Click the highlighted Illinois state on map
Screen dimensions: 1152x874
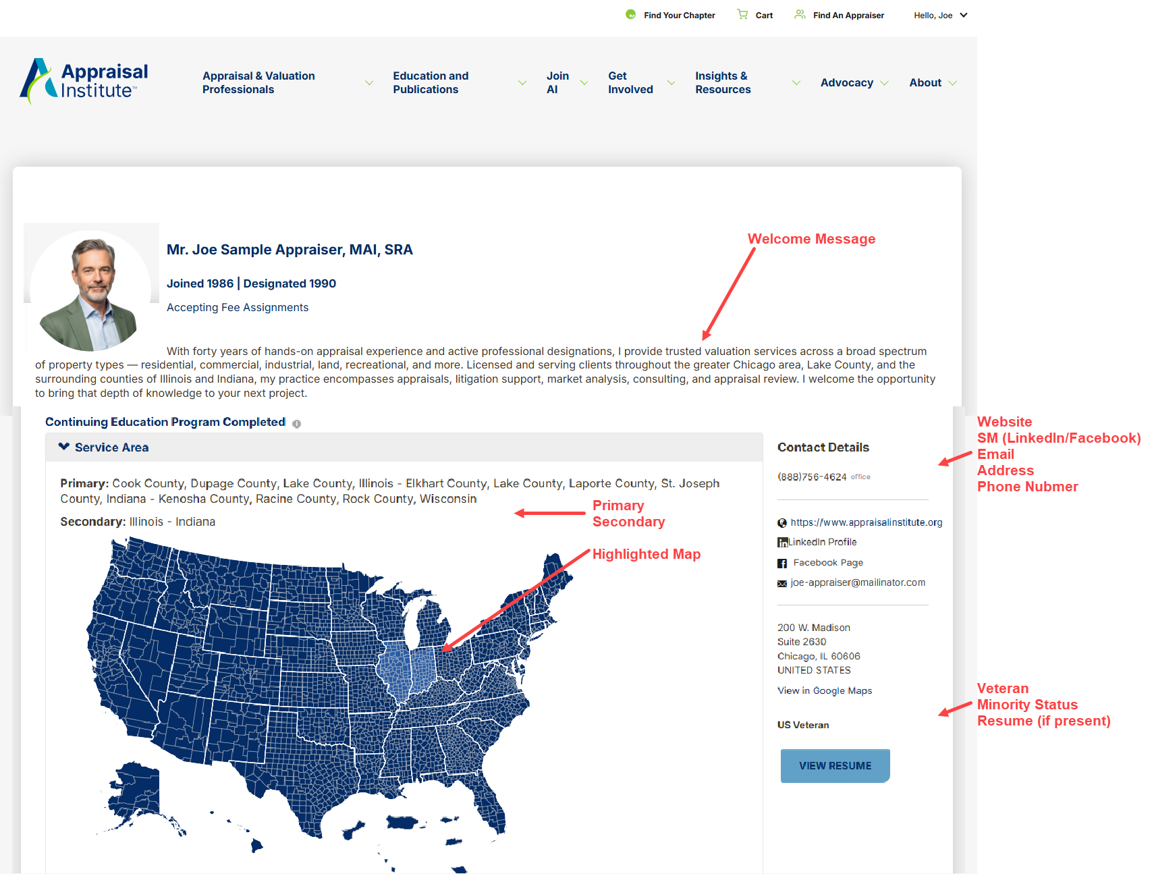pos(396,668)
